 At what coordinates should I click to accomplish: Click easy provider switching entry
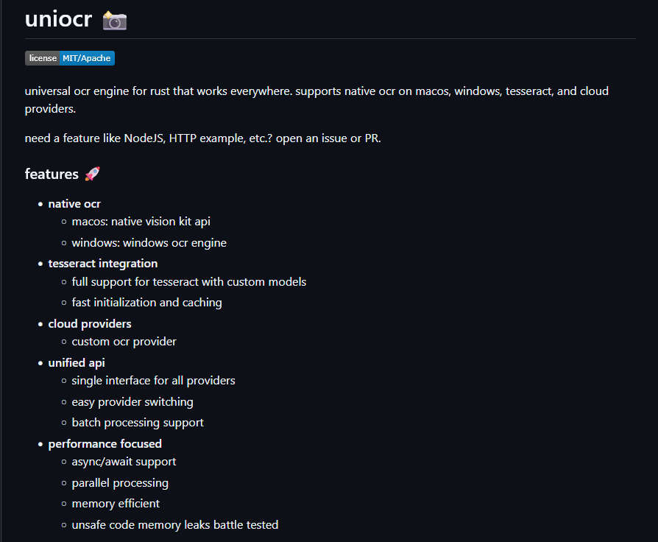coord(132,402)
